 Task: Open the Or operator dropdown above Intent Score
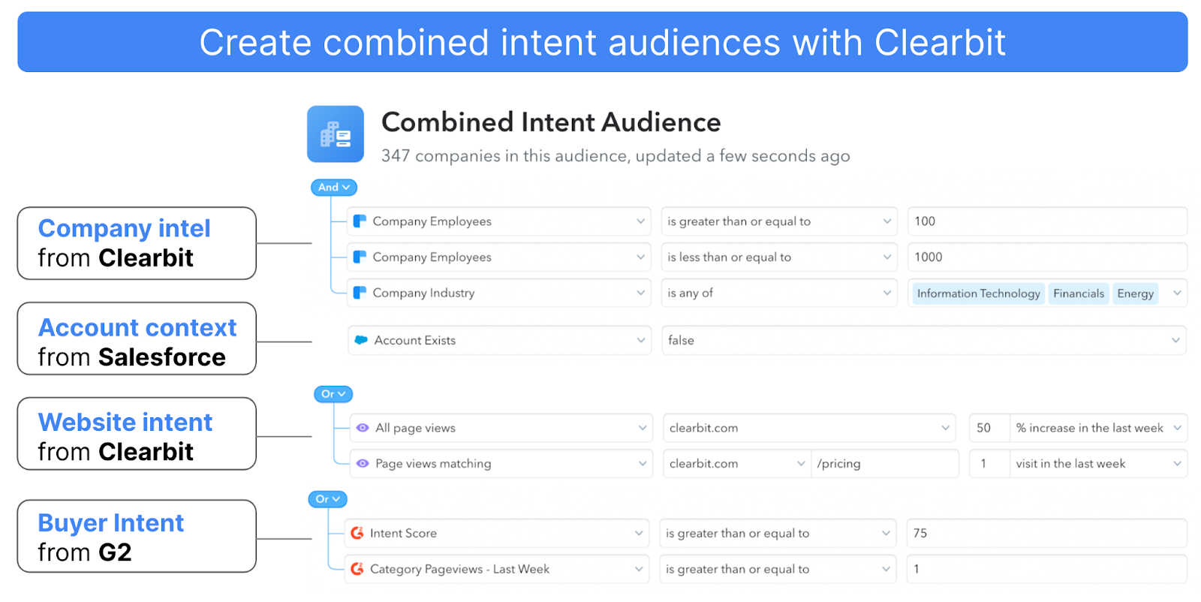[x=327, y=498]
